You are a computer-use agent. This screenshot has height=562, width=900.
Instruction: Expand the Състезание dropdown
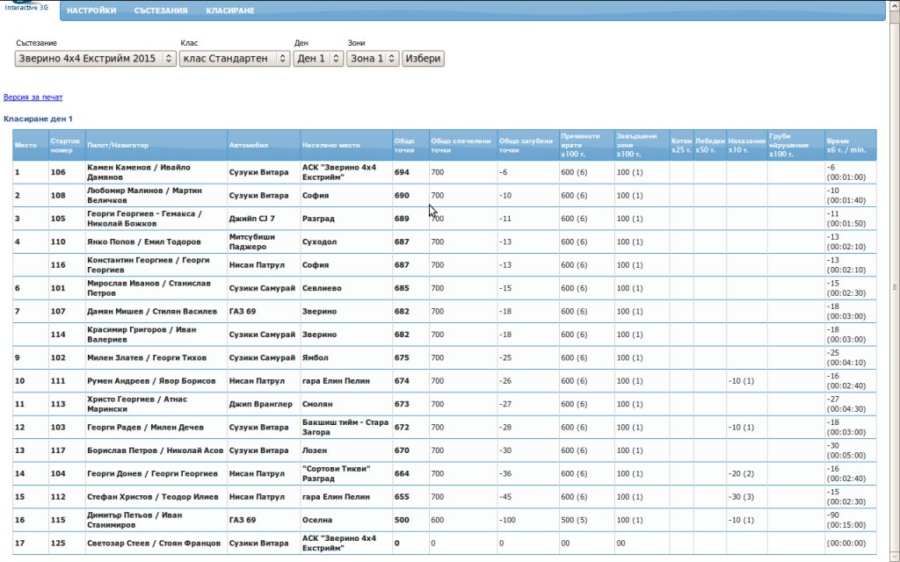coord(95,59)
